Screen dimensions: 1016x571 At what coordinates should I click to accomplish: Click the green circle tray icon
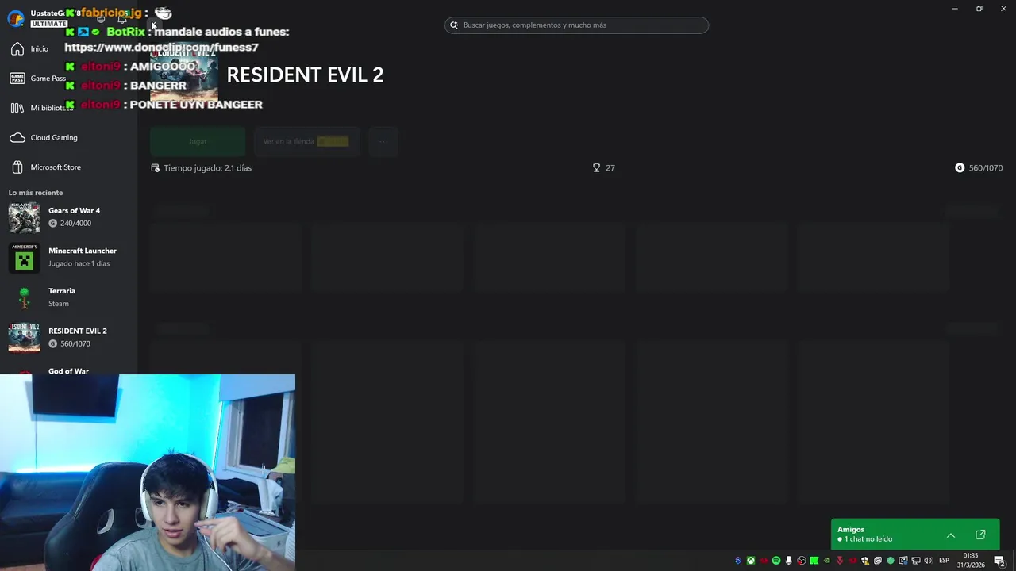click(x=890, y=561)
